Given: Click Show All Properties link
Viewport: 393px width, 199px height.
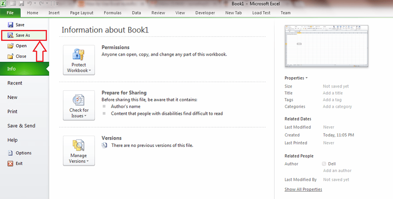Looking at the screenshot, I should tap(303, 189).
